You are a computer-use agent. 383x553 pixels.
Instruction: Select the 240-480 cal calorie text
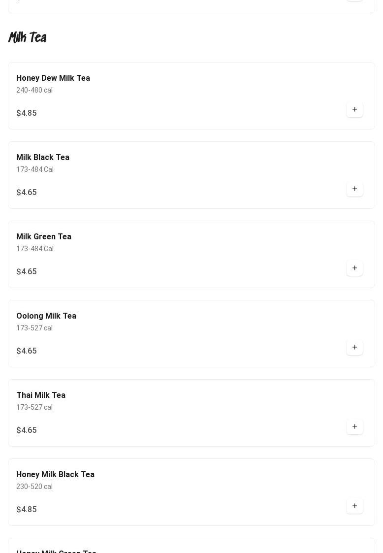pos(34,90)
